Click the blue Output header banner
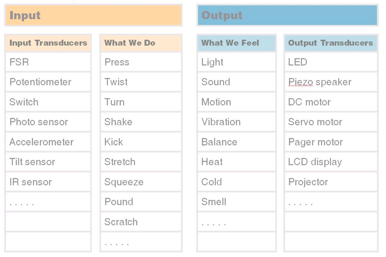 click(287, 15)
